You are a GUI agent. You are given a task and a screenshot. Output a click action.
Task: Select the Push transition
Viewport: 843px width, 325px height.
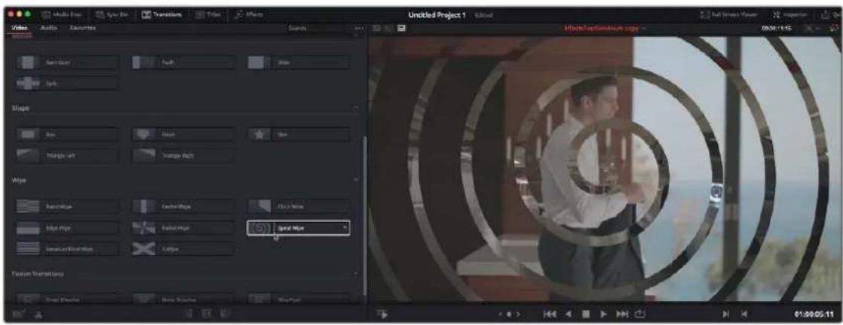click(x=182, y=62)
